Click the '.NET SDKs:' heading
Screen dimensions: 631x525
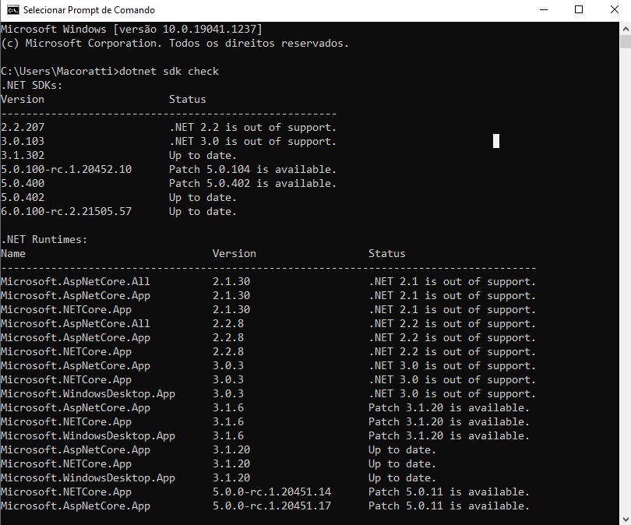pos(32,85)
